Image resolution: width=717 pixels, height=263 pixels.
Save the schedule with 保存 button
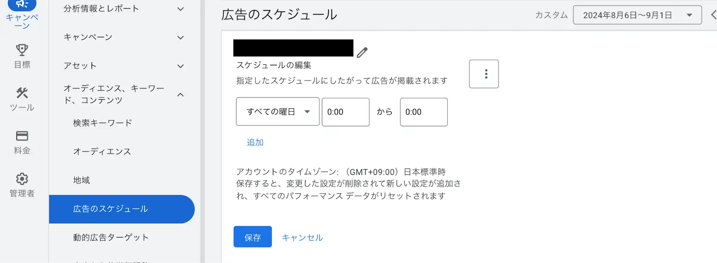click(252, 237)
